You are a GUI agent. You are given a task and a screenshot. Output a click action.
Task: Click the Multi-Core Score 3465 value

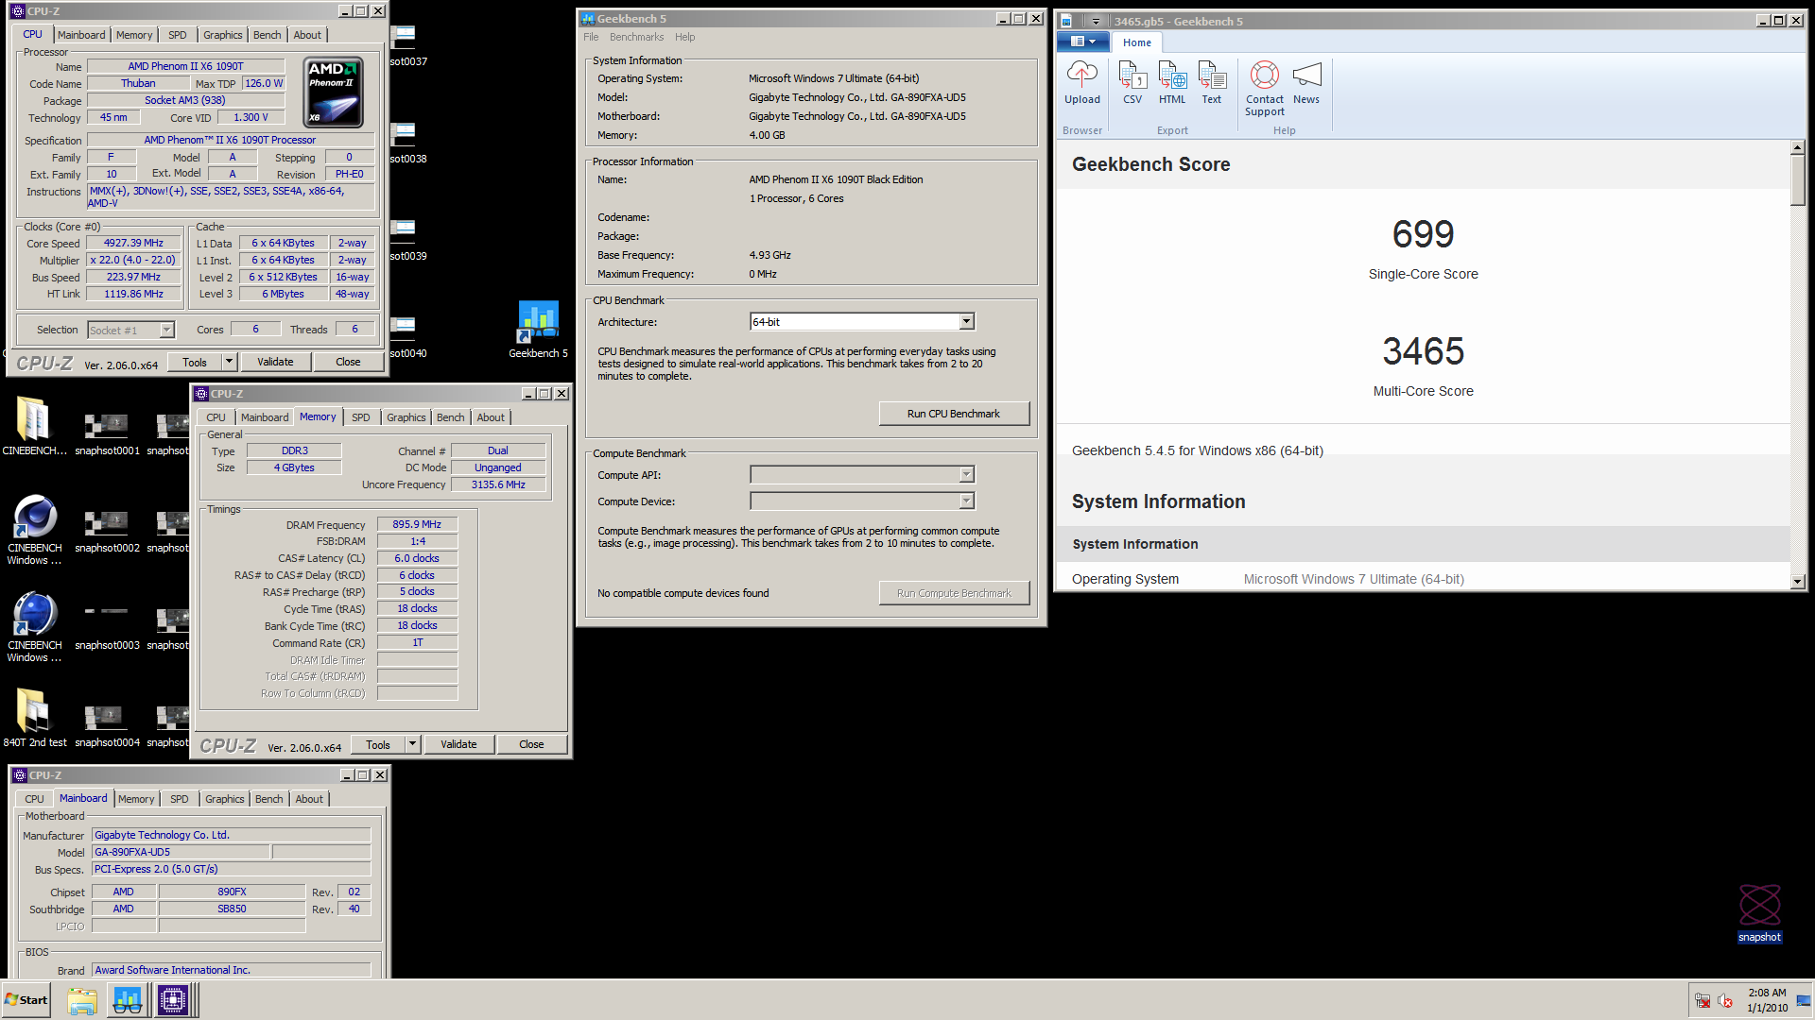(1423, 351)
